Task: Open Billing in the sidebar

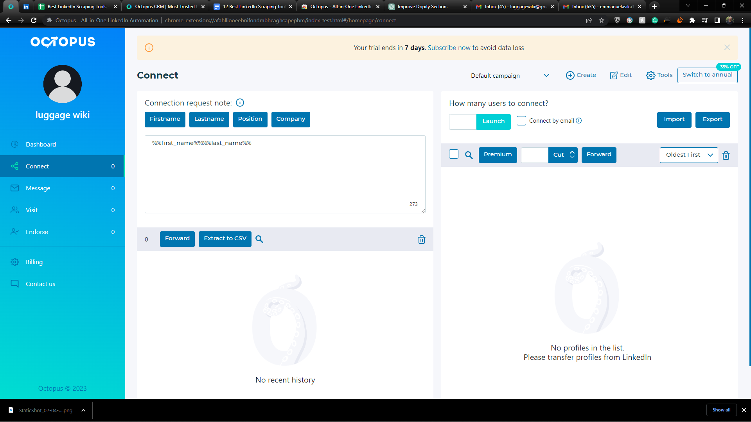Action: pos(63,262)
